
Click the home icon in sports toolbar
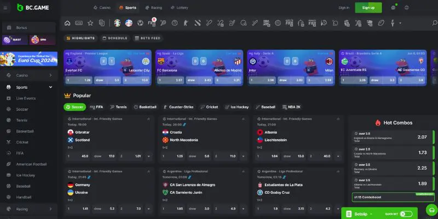(x=67, y=23)
